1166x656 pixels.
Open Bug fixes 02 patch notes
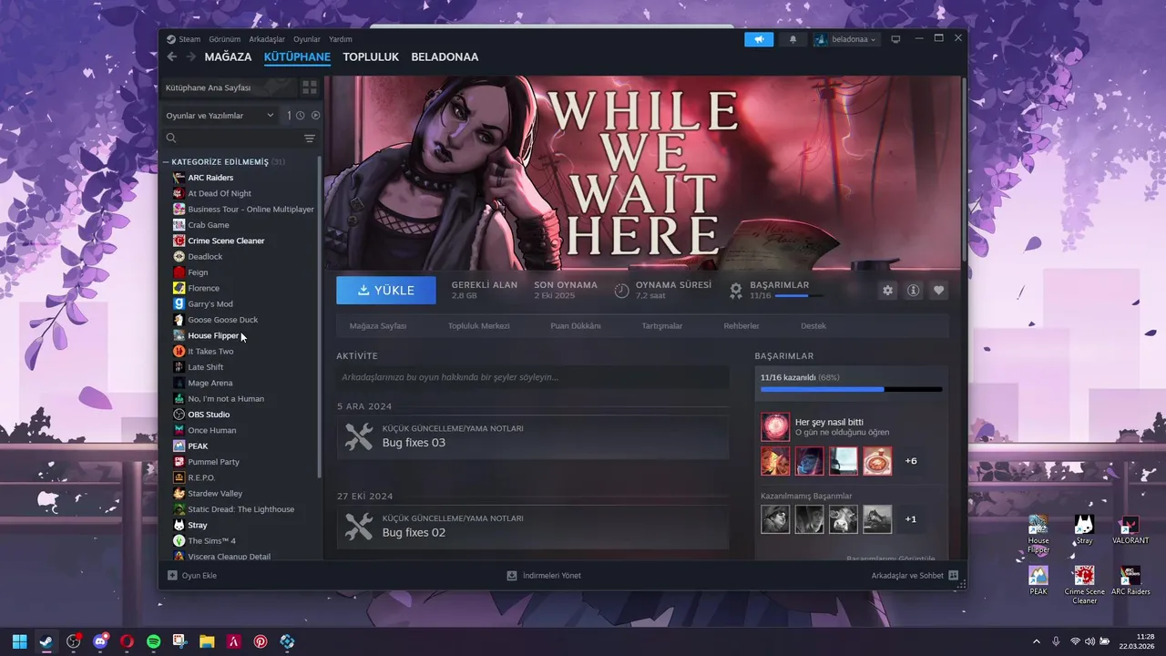pyautogui.click(x=532, y=527)
